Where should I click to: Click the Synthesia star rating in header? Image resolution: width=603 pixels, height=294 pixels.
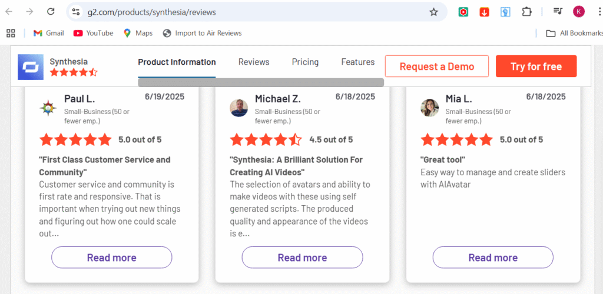pos(74,72)
